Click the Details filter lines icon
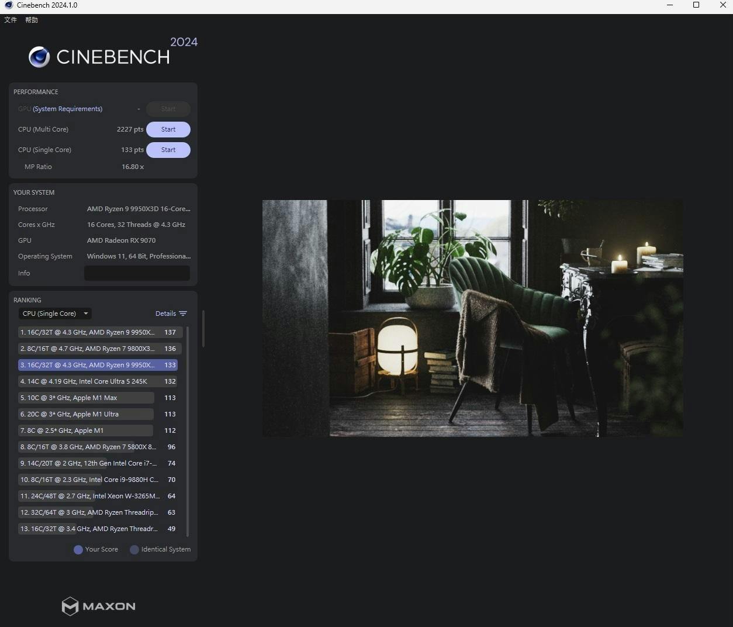This screenshot has height=627, width=733. (x=183, y=313)
